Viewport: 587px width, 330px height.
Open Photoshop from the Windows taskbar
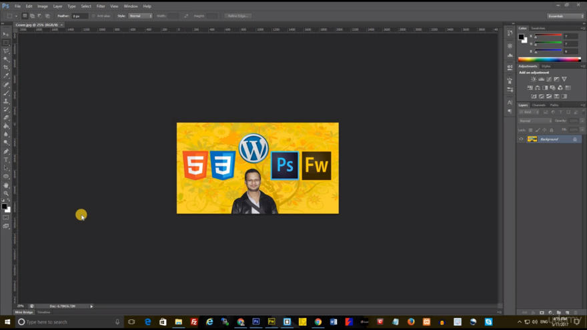coord(255,322)
